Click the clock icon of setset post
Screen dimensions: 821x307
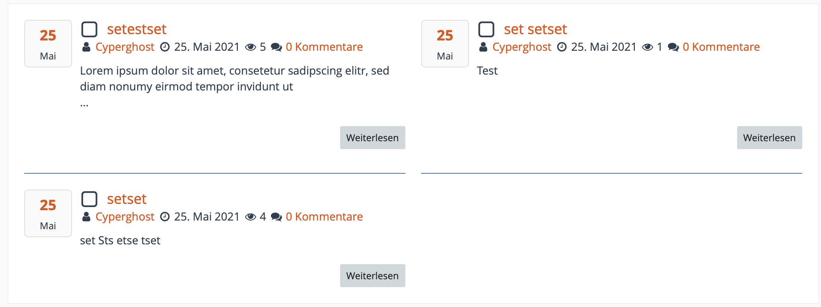point(165,217)
